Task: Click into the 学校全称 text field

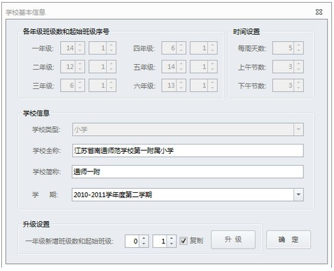Action: (x=188, y=150)
